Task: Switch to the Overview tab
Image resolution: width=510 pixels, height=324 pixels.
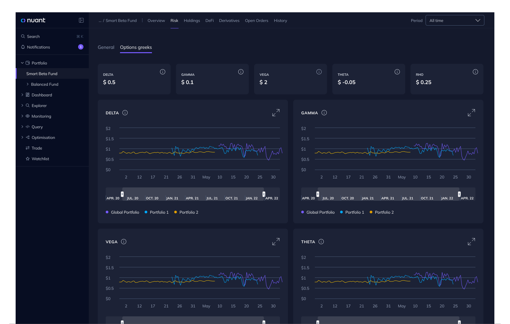Action: click(156, 21)
